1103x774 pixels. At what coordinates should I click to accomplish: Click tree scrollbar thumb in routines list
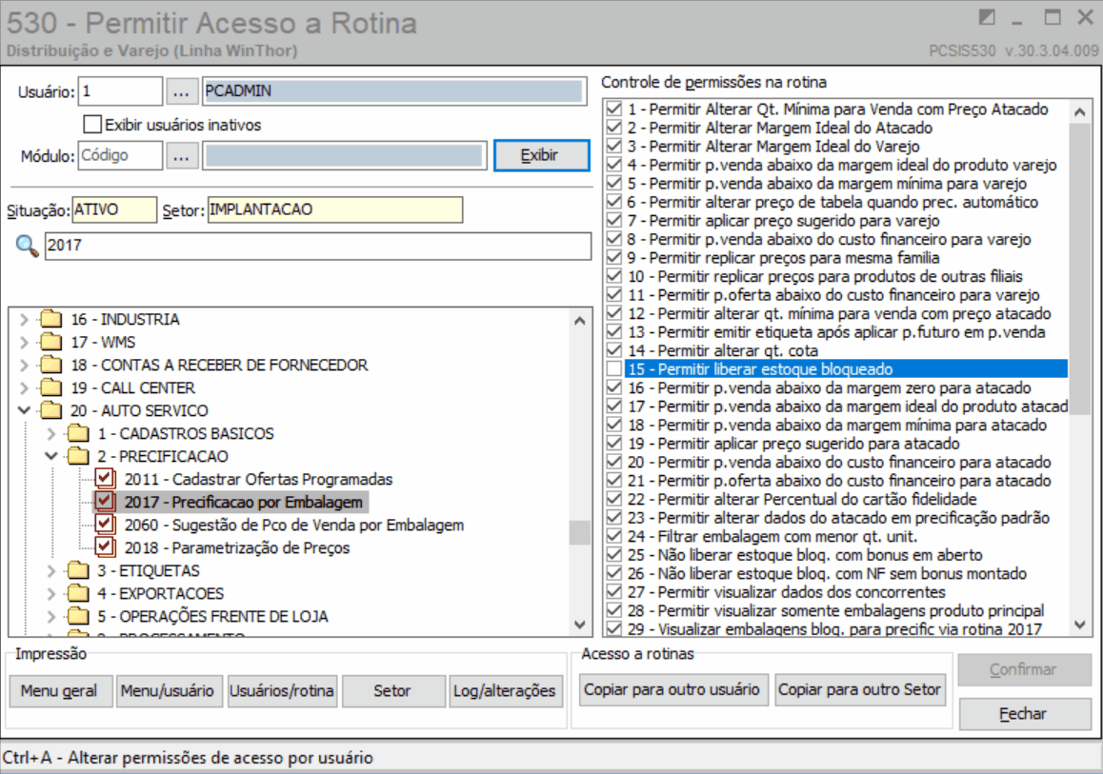pyautogui.click(x=580, y=532)
